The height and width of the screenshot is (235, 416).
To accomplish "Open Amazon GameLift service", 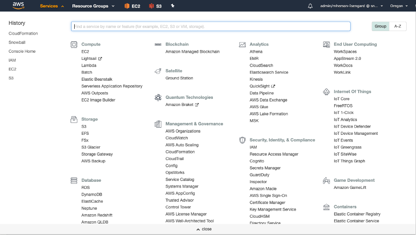I will [x=350, y=188].
